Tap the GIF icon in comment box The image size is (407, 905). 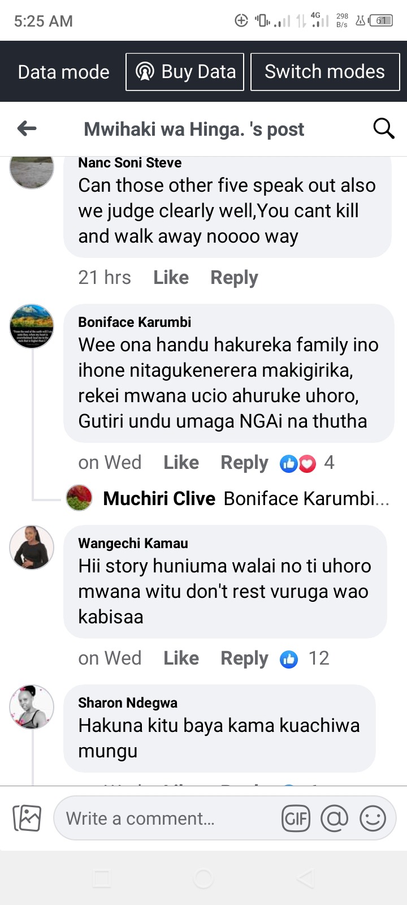(296, 818)
